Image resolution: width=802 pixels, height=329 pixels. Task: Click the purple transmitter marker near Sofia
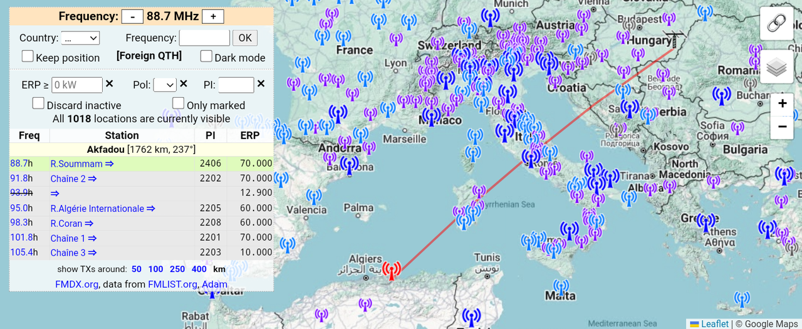737,127
